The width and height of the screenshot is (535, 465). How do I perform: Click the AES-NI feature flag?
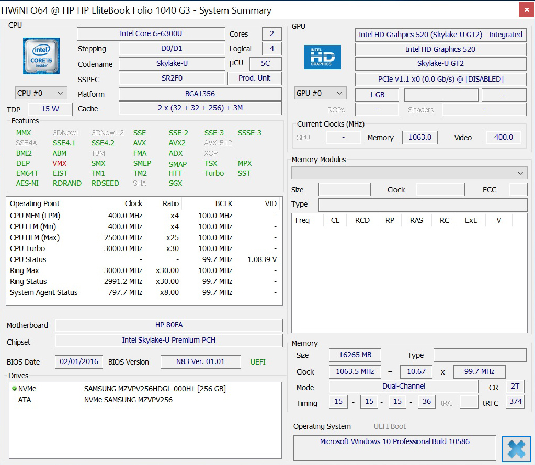[x=27, y=183]
